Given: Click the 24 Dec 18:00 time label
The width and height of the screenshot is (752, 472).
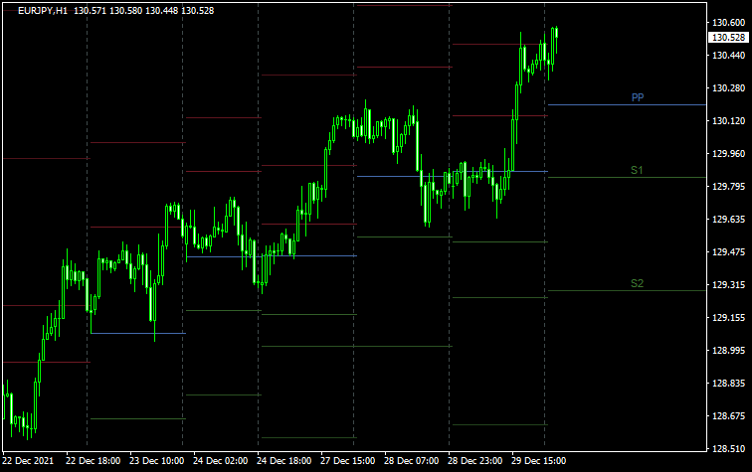Looking at the screenshot, I should (x=284, y=462).
